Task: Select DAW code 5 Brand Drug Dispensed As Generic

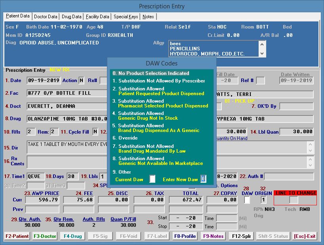Action: click(154, 128)
